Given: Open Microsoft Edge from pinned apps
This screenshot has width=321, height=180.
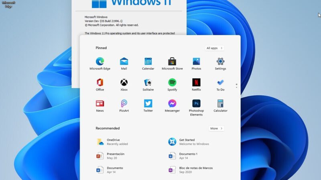Looking at the screenshot, I should (100, 64).
